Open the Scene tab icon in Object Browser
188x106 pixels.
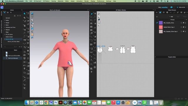pyautogui.click(x=157, y=12)
